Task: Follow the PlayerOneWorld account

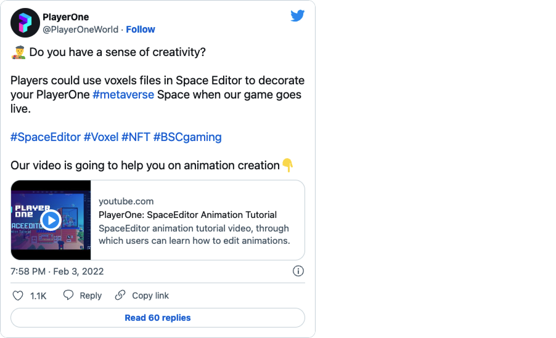Action: [140, 29]
